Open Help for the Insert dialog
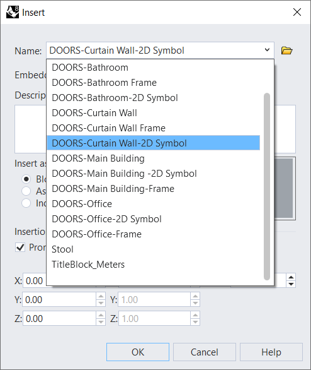Viewport: 311px width, 370px height. (271, 352)
